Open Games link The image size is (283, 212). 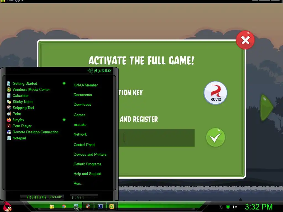pos(79,115)
